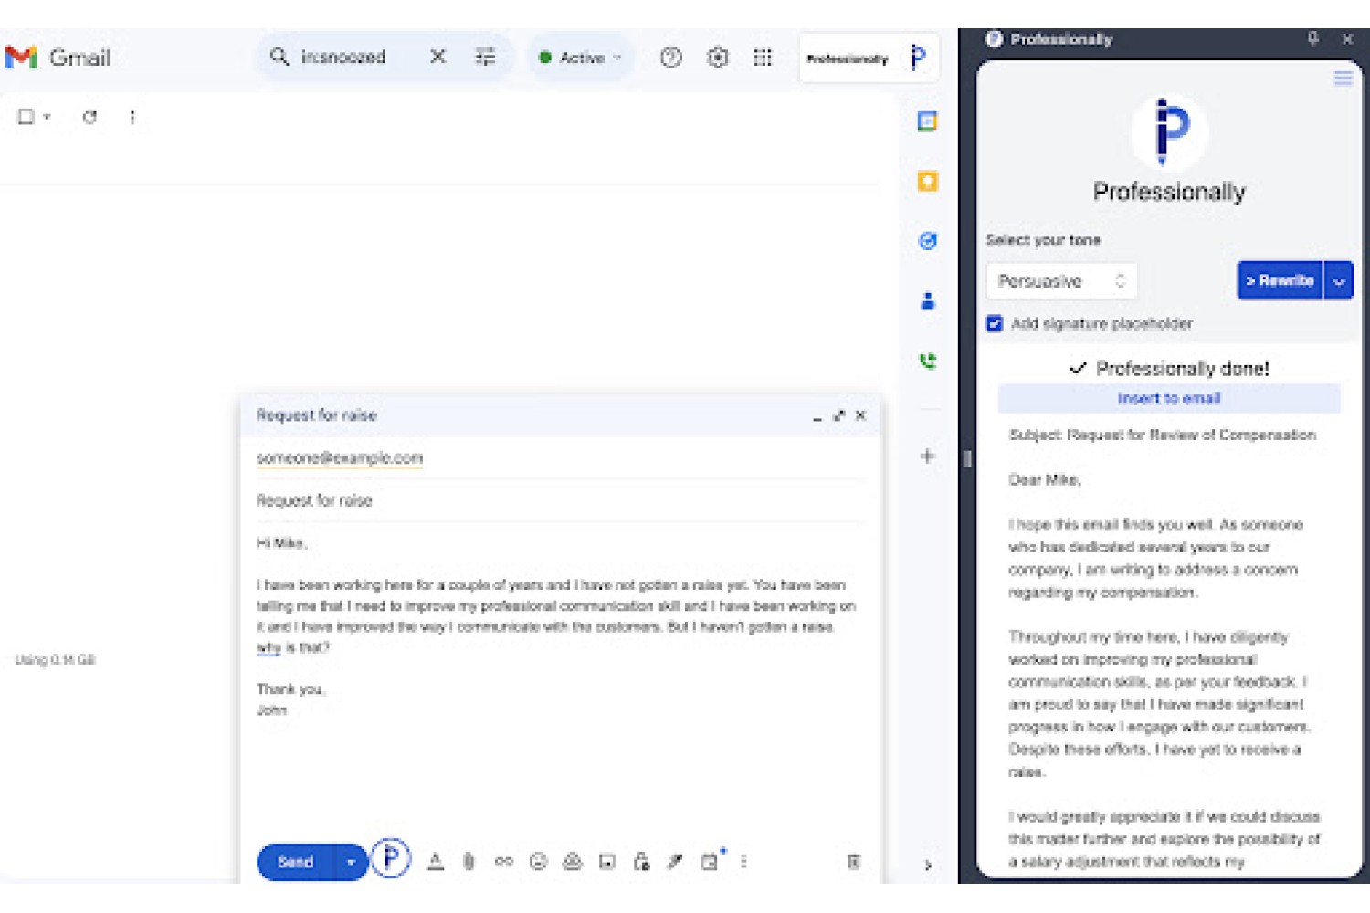Insert files using Drive
1370x913 pixels.
(573, 861)
